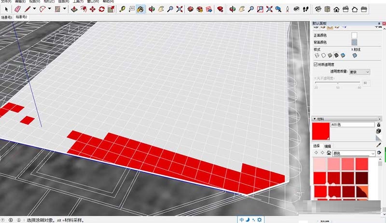The image size is (386, 223).
Task: Open the 窗口(W) menu
Action: pyautogui.click(x=93, y=1)
